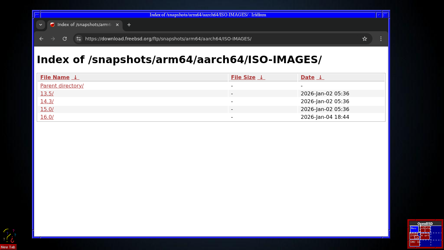Open a new tab with the plus icon

(x=129, y=25)
